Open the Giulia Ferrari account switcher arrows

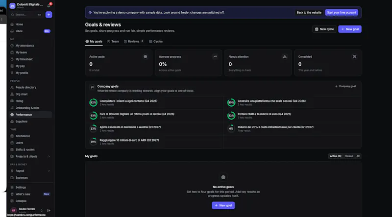coord(42,211)
